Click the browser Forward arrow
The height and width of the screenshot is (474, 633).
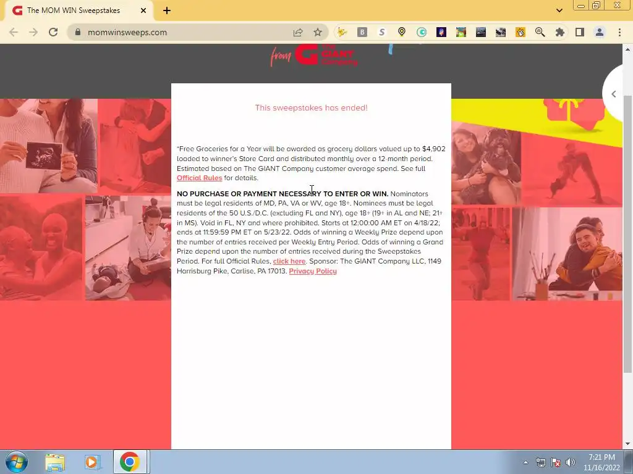pyautogui.click(x=33, y=32)
